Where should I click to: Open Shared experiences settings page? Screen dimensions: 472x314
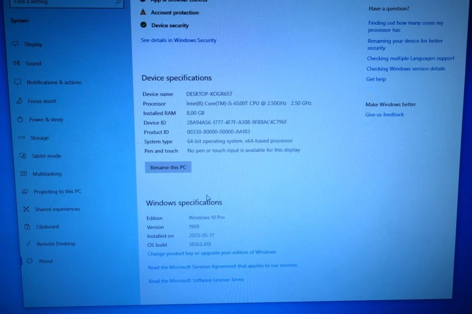pos(57,209)
